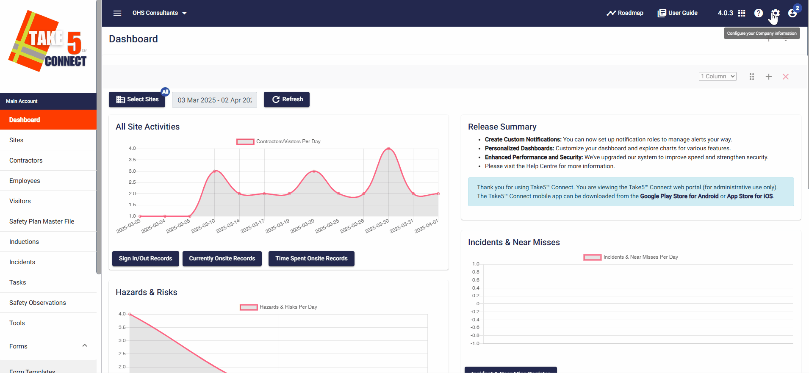This screenshot has height=373, width=809.
Task: Go to Inductions in sidebar
Action: 48,242
